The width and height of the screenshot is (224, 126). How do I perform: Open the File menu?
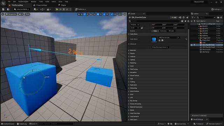coord(9,1)
